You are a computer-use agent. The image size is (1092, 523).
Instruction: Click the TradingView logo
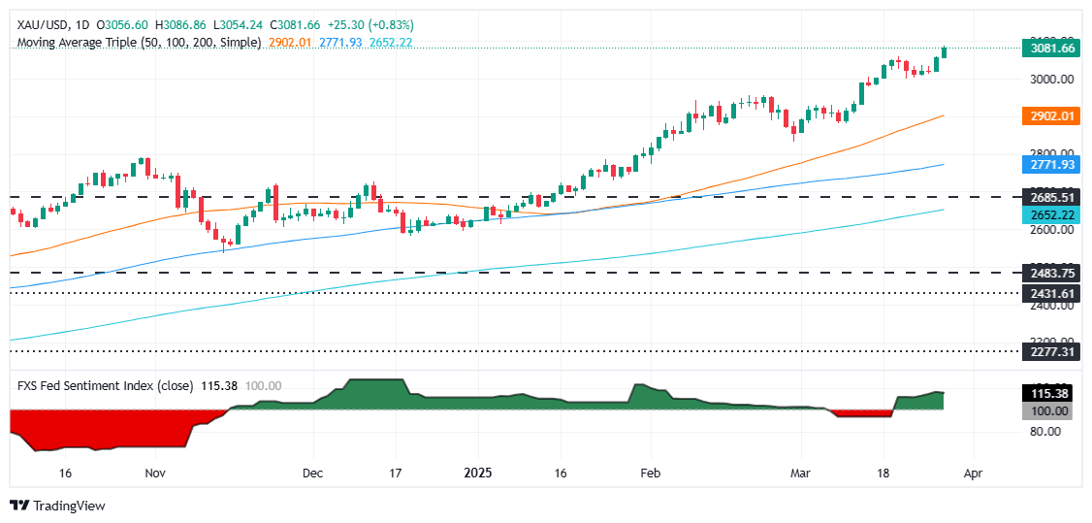click(57, 506)
